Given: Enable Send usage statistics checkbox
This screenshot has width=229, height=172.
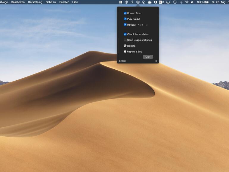Looking at the screenshot, I should [125, 40].
